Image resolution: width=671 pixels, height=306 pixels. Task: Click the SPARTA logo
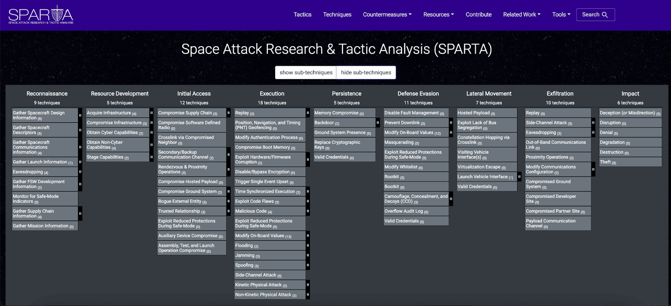[x=41, y=15]
